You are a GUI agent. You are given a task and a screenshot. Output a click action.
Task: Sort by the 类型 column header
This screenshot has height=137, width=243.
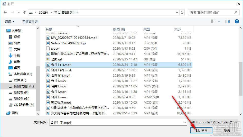tap(157, 29)
